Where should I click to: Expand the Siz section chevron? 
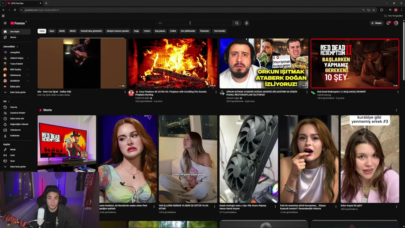click(9, 101)
